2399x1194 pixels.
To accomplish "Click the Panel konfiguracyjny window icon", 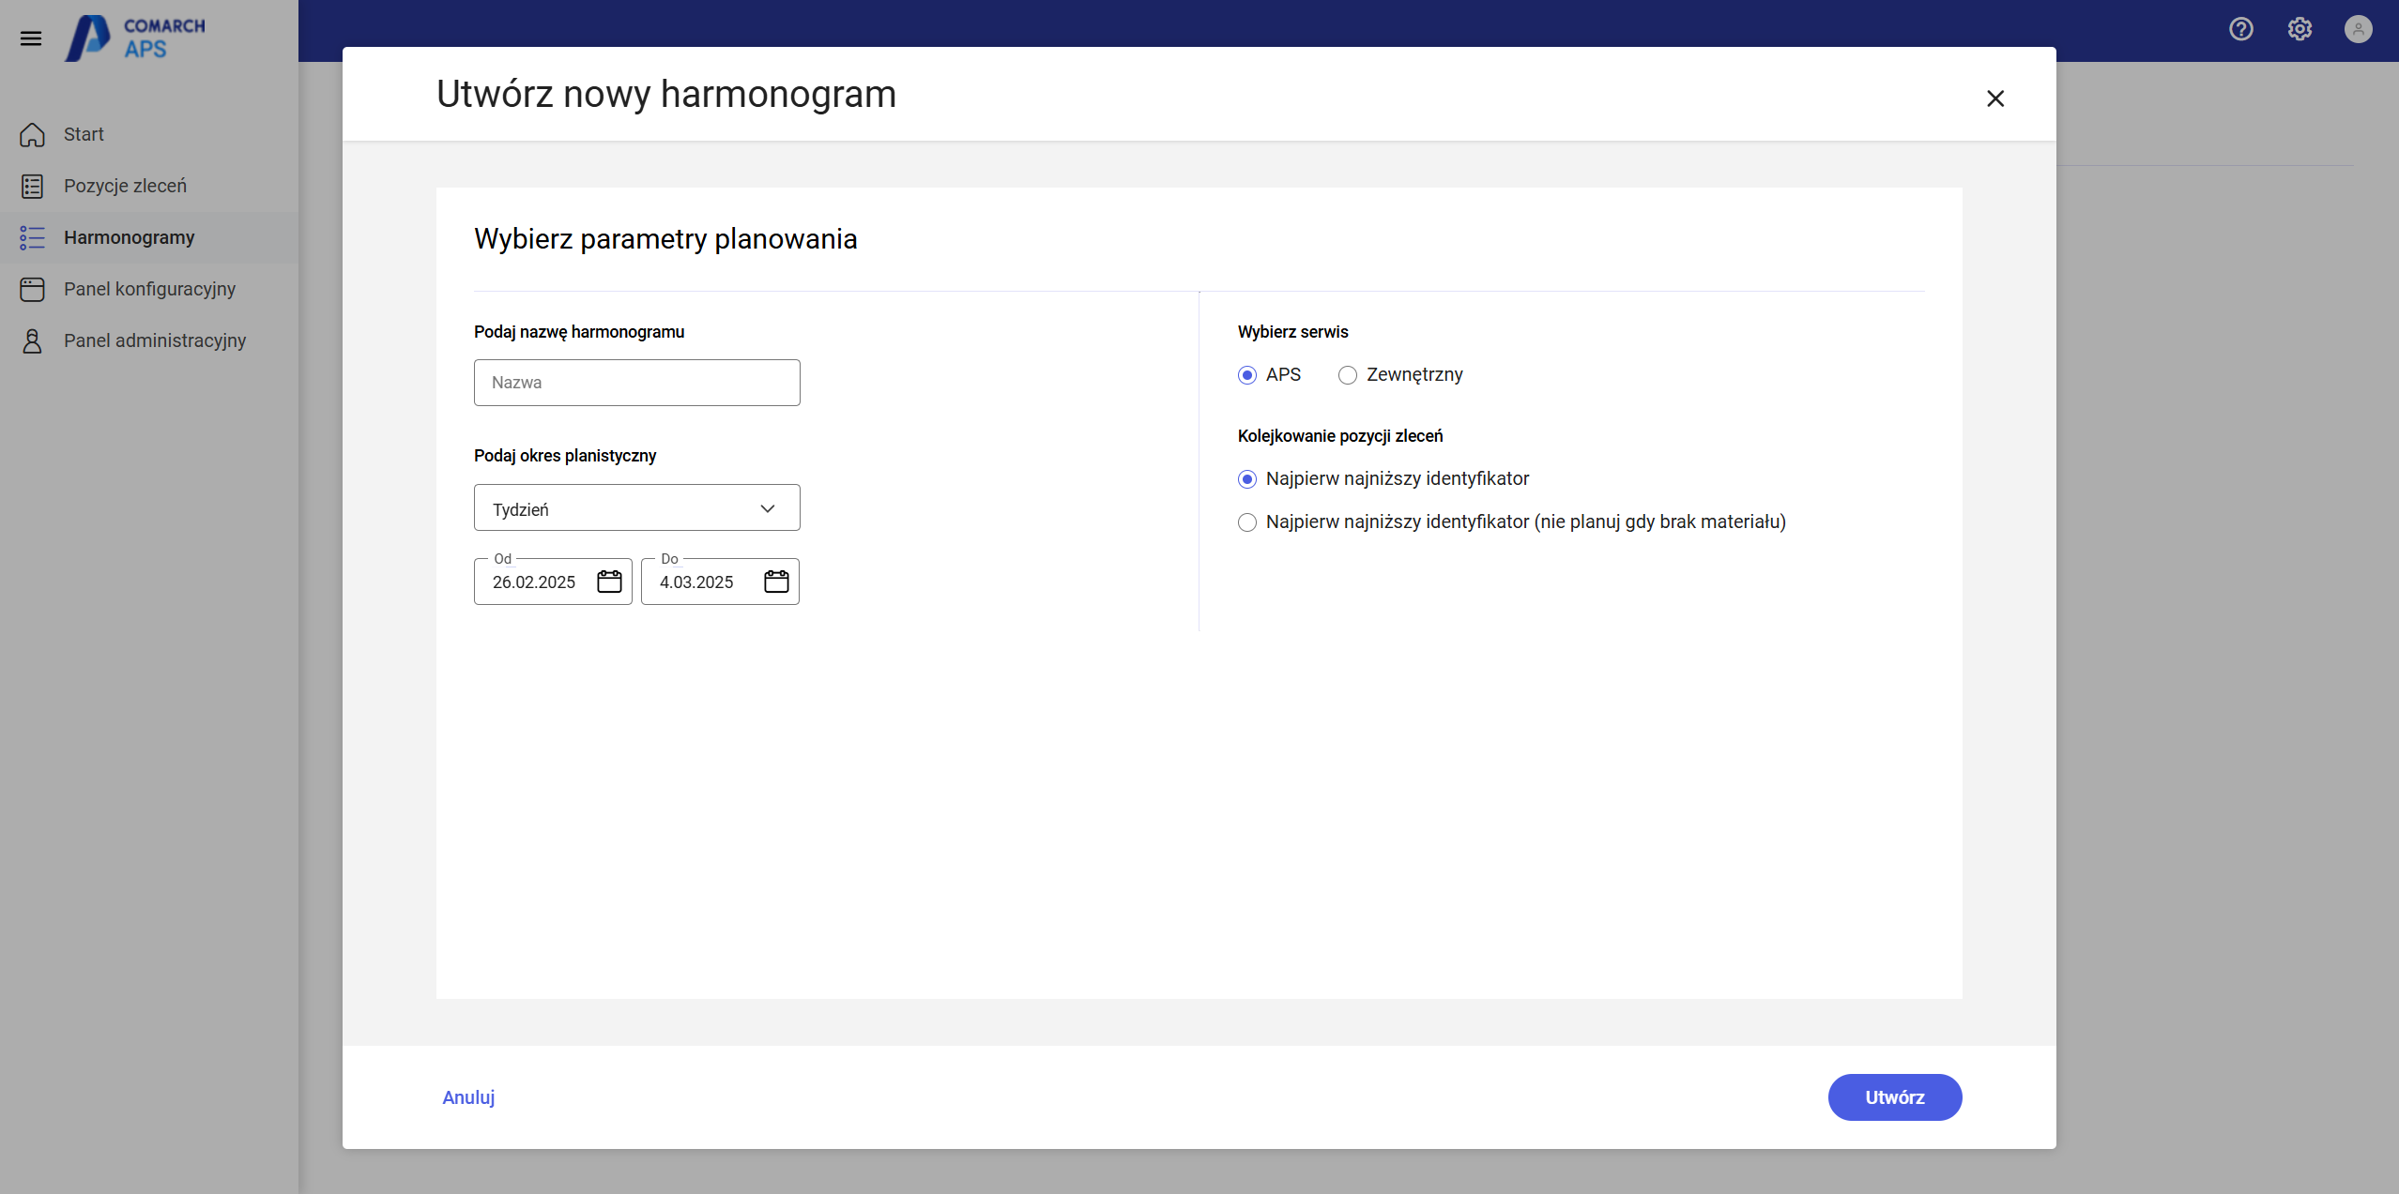I will 32,289.
